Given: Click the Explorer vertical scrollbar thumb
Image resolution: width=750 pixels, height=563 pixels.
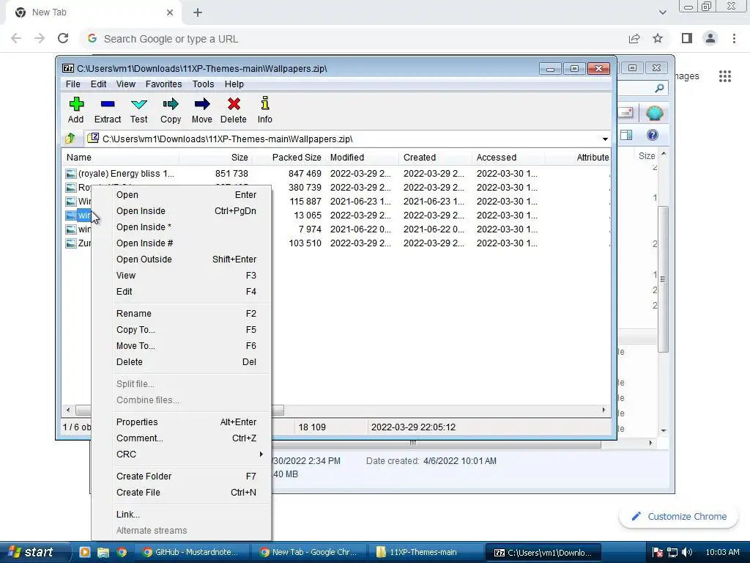Looking at the screenshot, I should click(663, 279).
